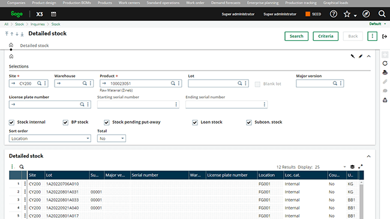This screenshot has width=390, height=219.
Task: Open the Help question mark icon
Action: [333, 14]
